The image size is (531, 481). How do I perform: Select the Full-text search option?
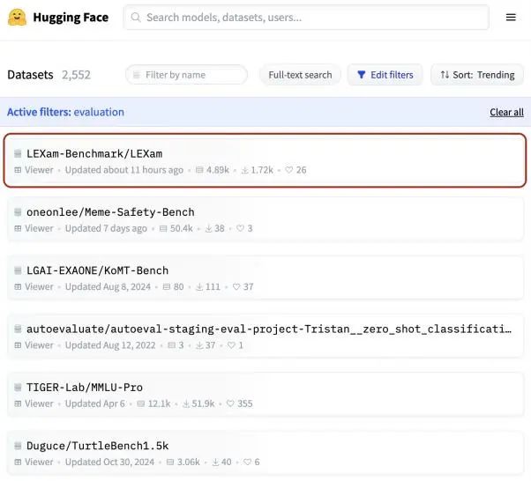tap(300, 75)
